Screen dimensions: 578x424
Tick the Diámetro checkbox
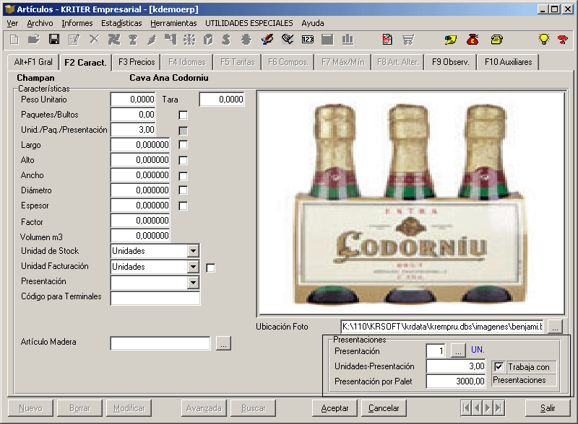point(184,190)
